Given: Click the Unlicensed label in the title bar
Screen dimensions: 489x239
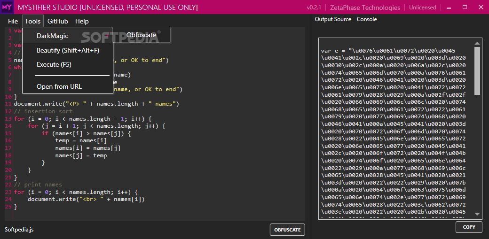Looking at the screenshot, I should coord(422,8).
